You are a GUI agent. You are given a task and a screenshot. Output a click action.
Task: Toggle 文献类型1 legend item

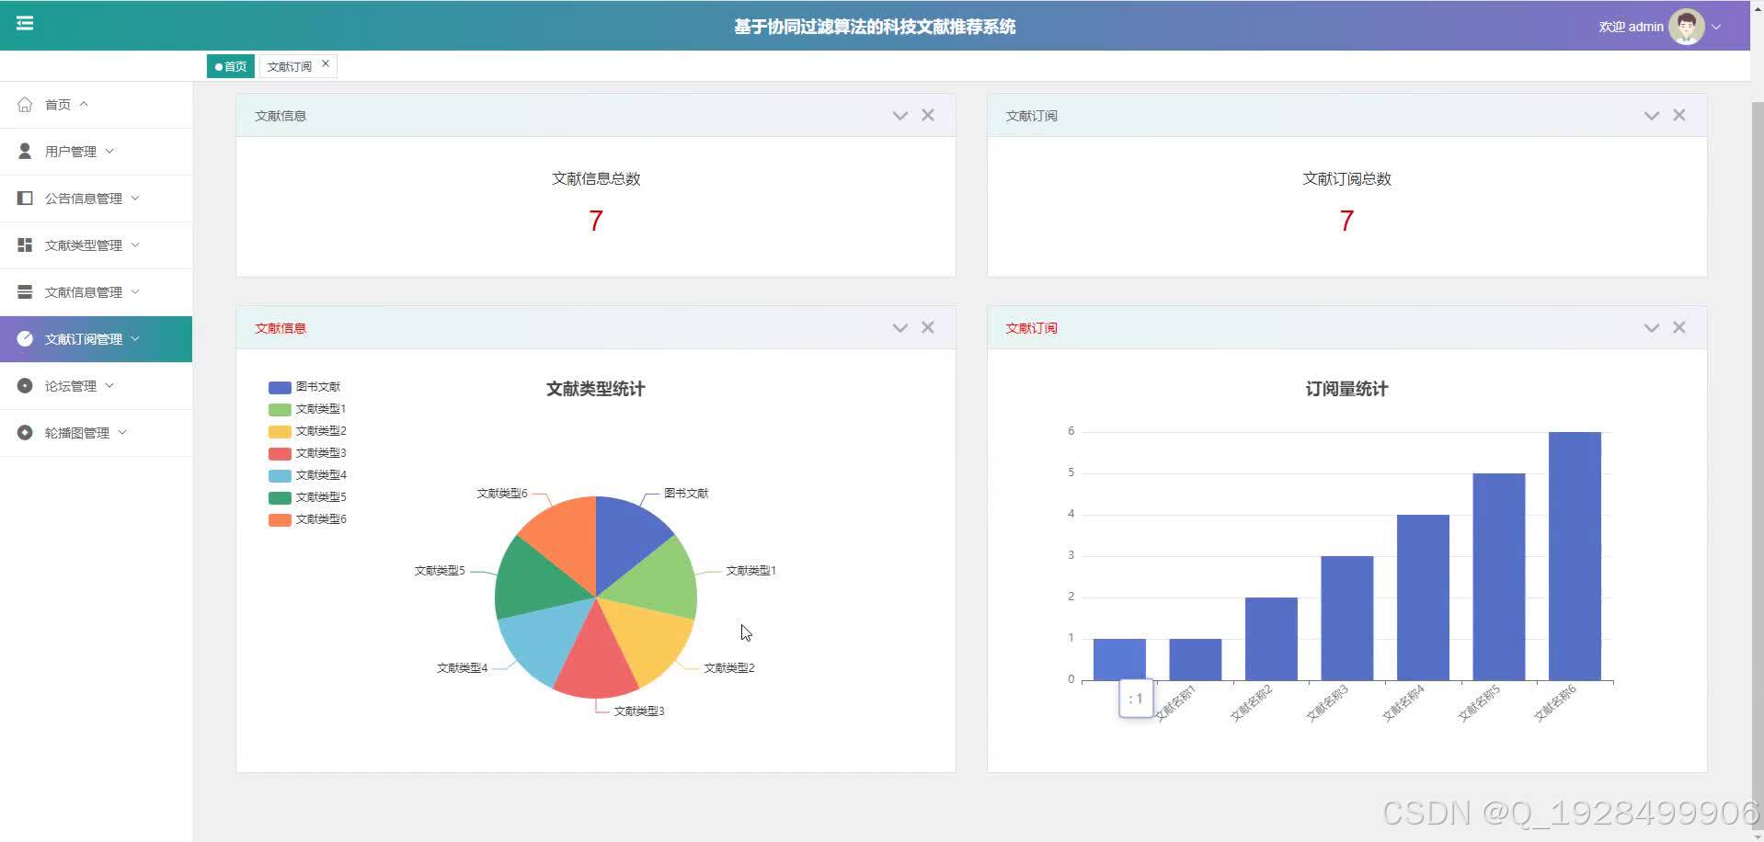307,409
